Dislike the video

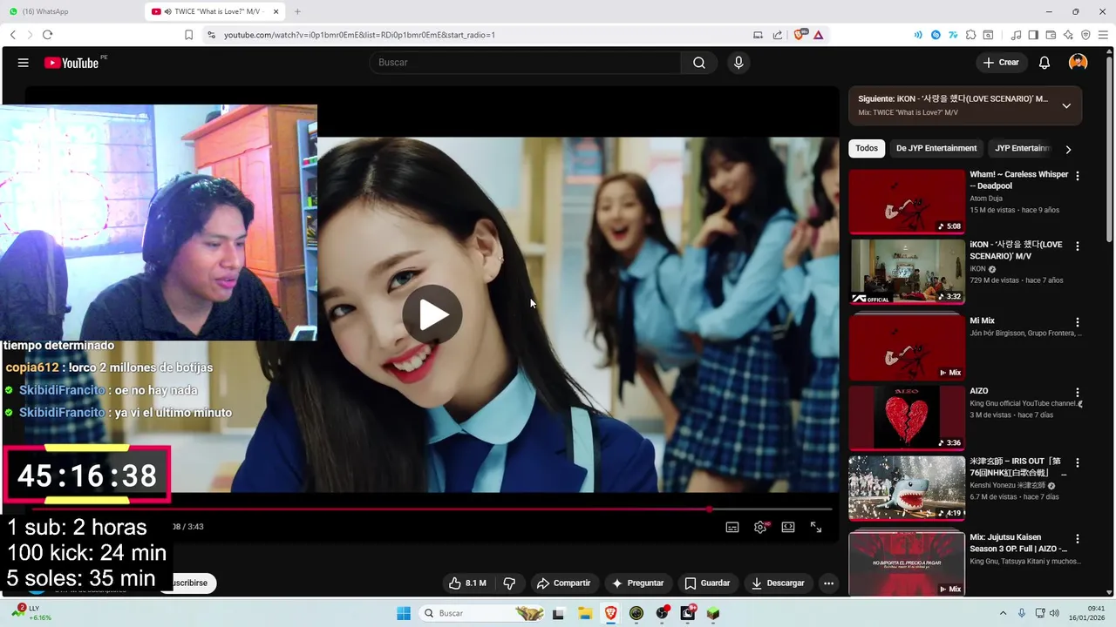[510, 583]
